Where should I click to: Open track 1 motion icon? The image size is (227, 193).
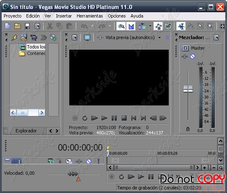pos(69,161)
